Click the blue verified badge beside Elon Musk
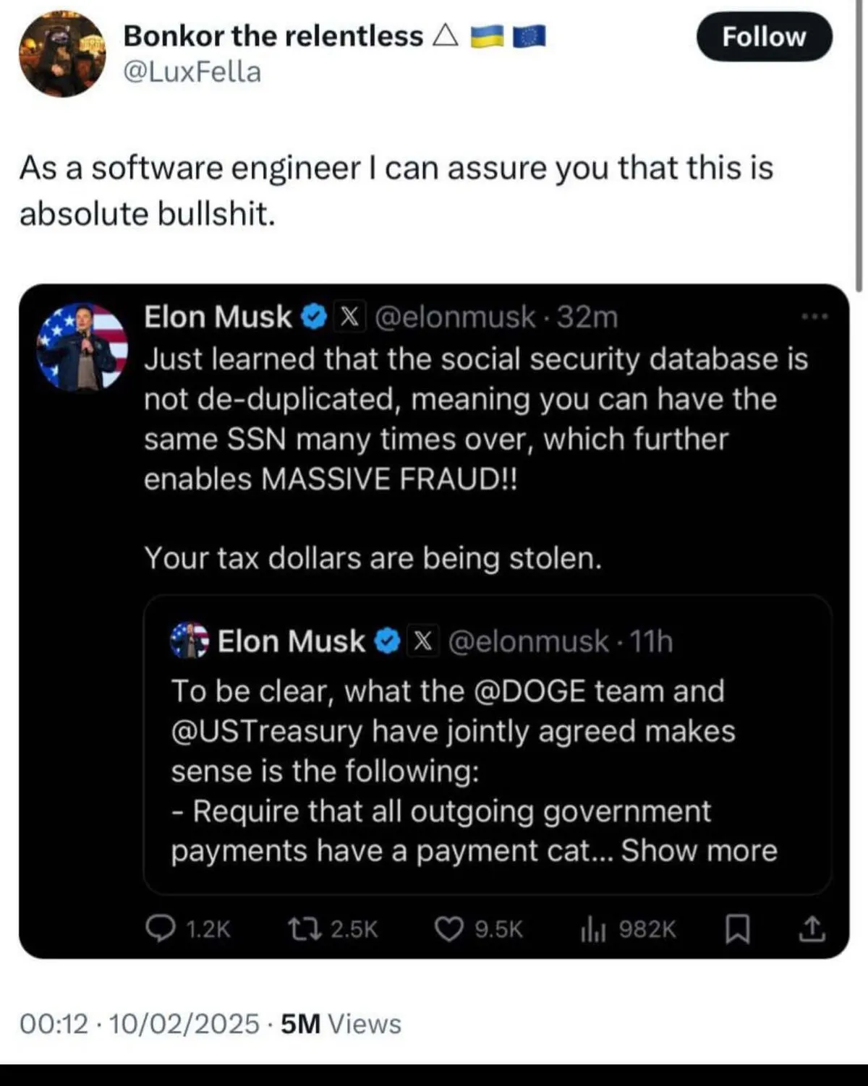 312,317
